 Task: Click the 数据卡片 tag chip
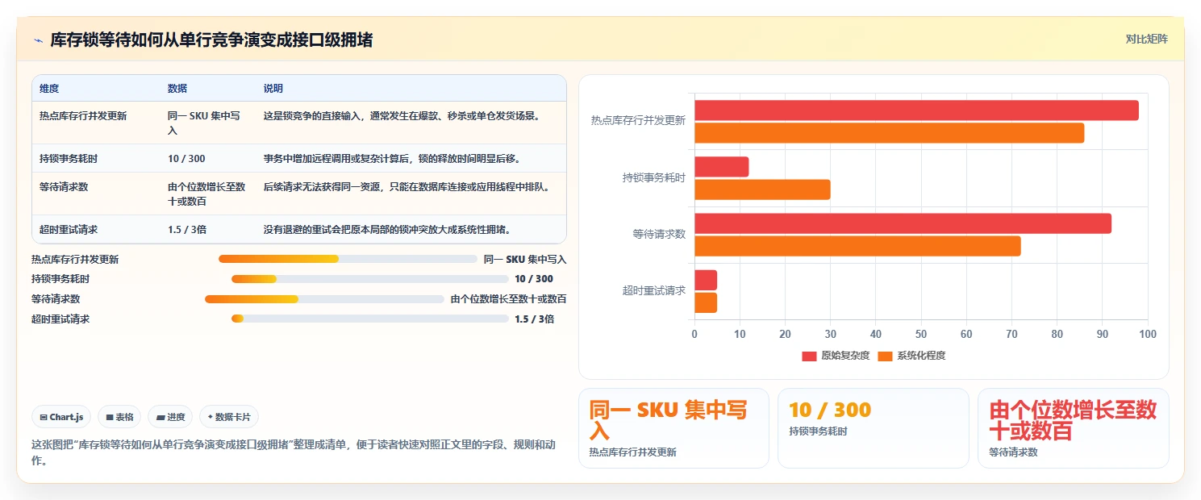click(x=229, y=417)
